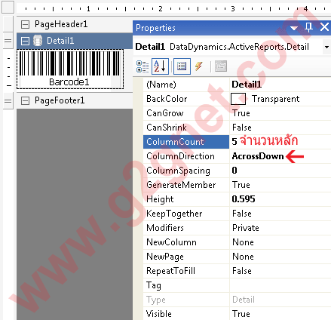Click the empty Tag value field
This screenshot has height=320, width=331.
tap(280, 285)
